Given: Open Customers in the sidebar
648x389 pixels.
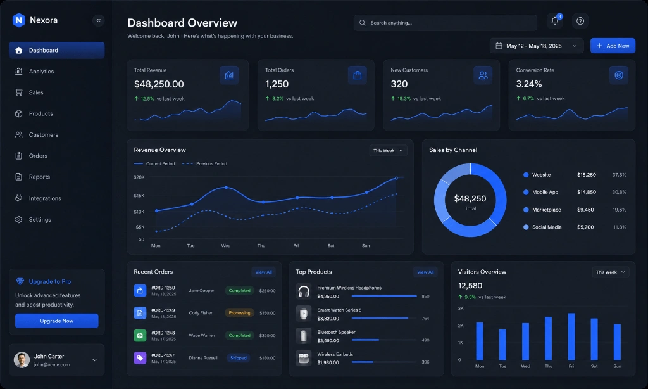Looking at the screenshot, I should pyautogui.click(x=56, y=135).
